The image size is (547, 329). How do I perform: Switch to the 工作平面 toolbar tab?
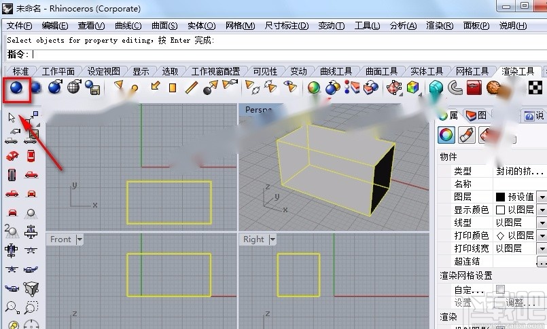(58, 71)
